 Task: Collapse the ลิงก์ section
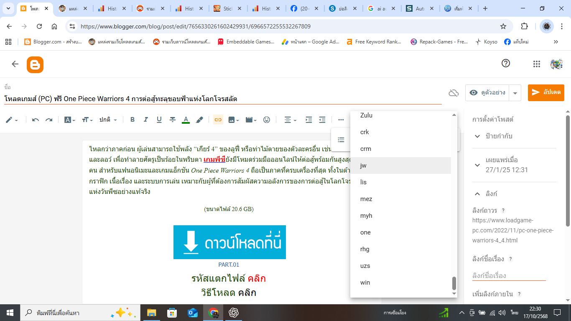pyautogui.click(x=477, y=194)
